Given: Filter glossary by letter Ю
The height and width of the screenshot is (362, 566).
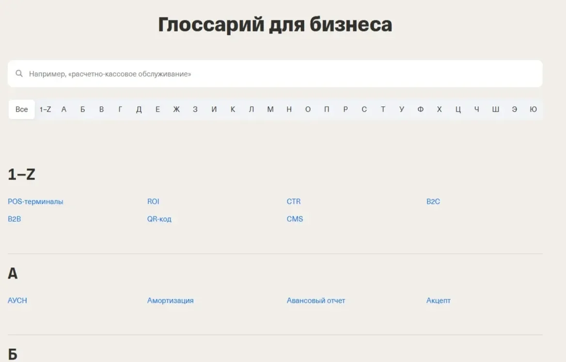Looking at the screenshot, I should (x=533, y=109).
